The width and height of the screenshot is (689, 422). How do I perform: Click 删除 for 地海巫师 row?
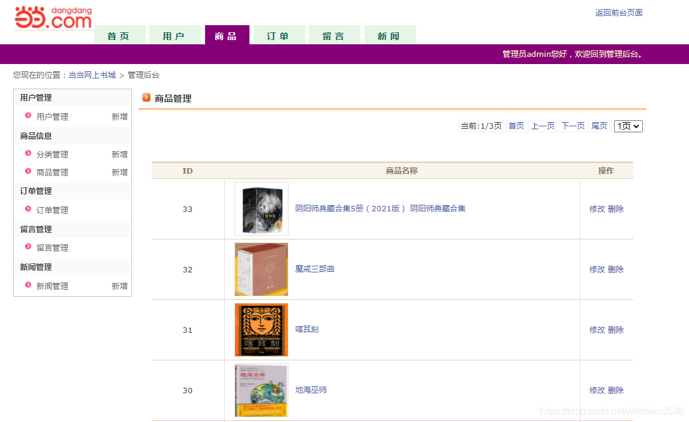[616, 390]
